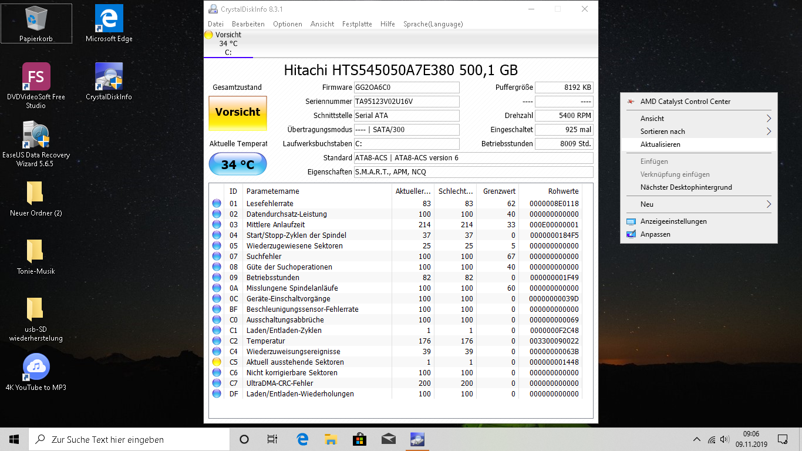Screen dimensions: 802x451
Task: Select the Neuer Ordner (2) folder
Action: [36, 198]
